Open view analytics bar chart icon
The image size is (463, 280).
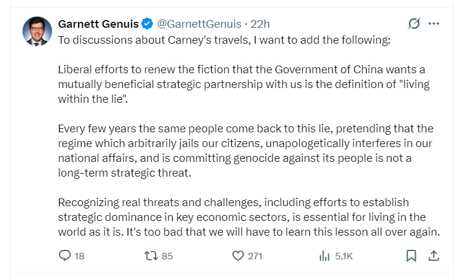(324, 256)
